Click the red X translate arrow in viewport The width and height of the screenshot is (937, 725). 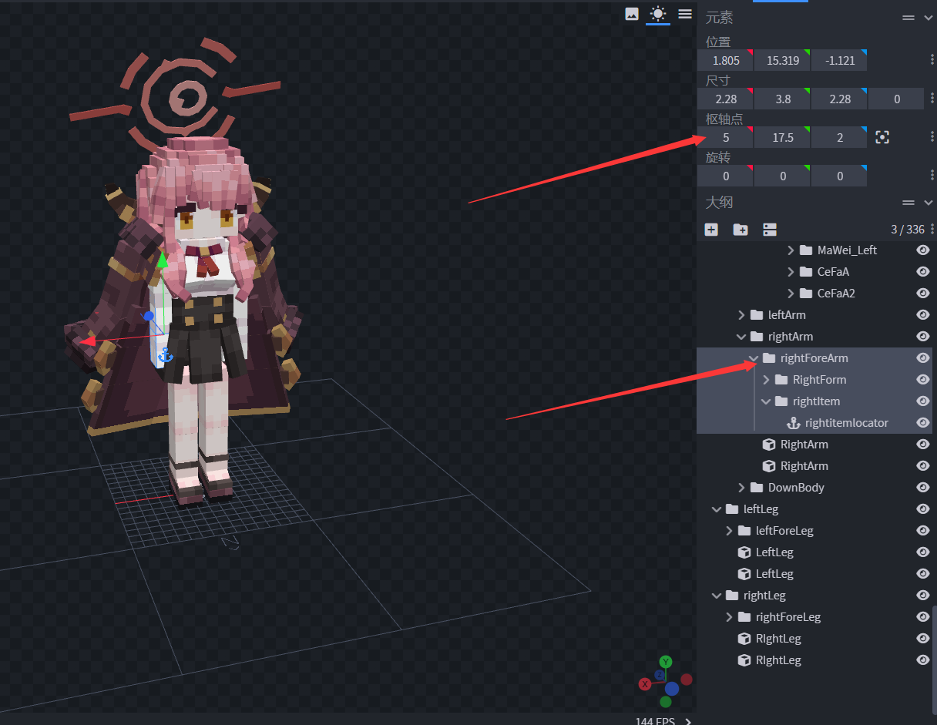coord(88,341)
